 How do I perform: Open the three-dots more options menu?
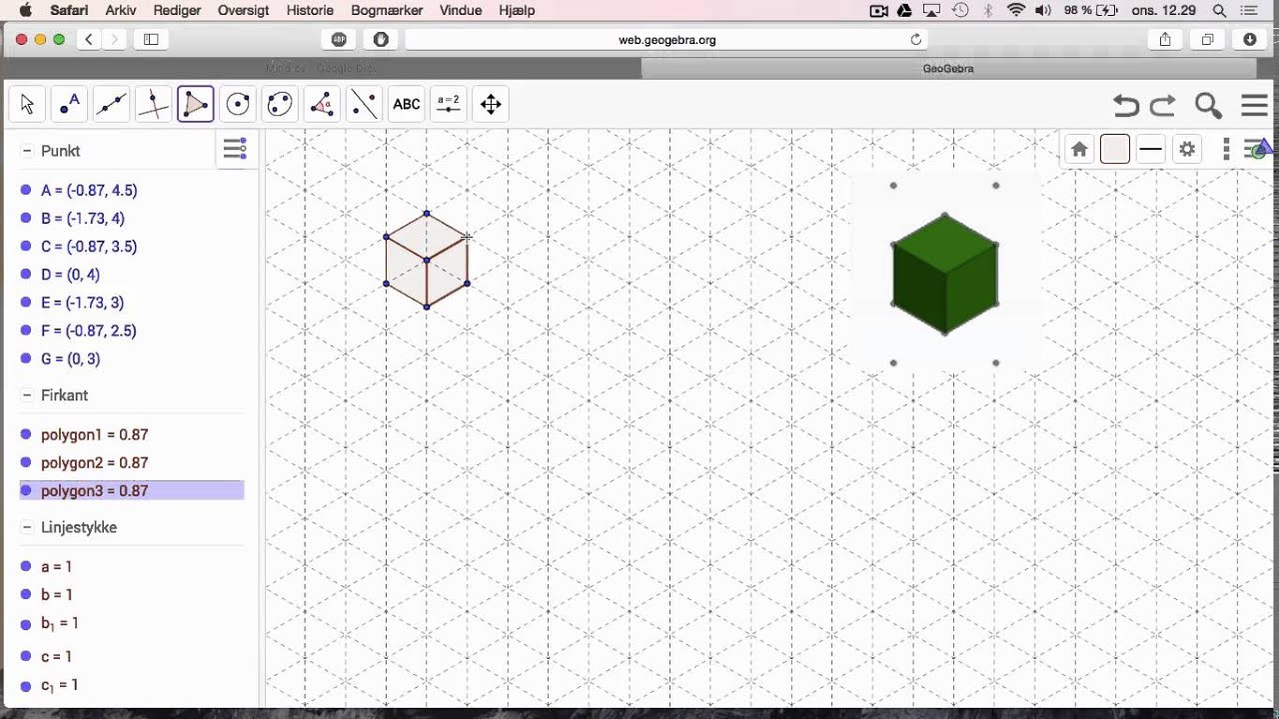tap(1226, 150)
